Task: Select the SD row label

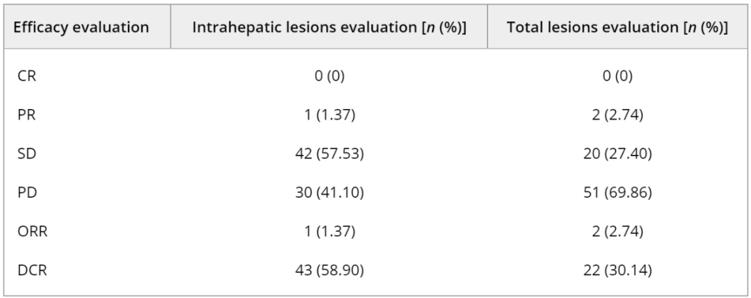Action: [x=26, y=154]
